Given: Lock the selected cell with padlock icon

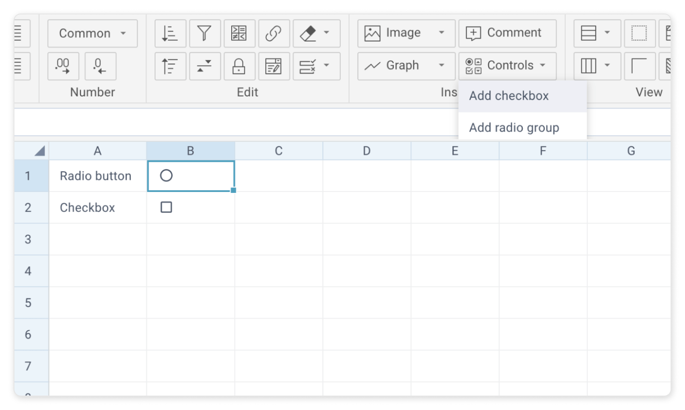Looking at the screenshot, I should point(239,66).
